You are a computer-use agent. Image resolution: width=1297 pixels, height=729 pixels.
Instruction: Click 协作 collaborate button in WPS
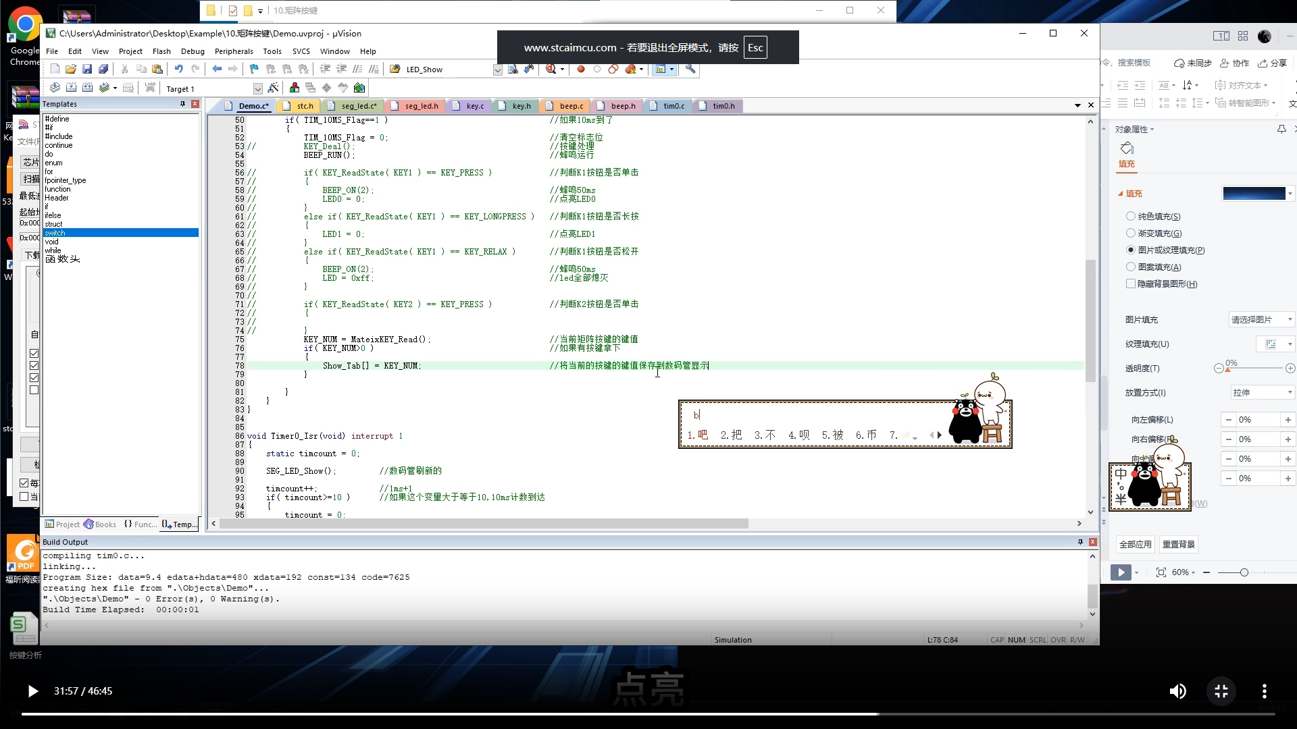point(1235,63)
